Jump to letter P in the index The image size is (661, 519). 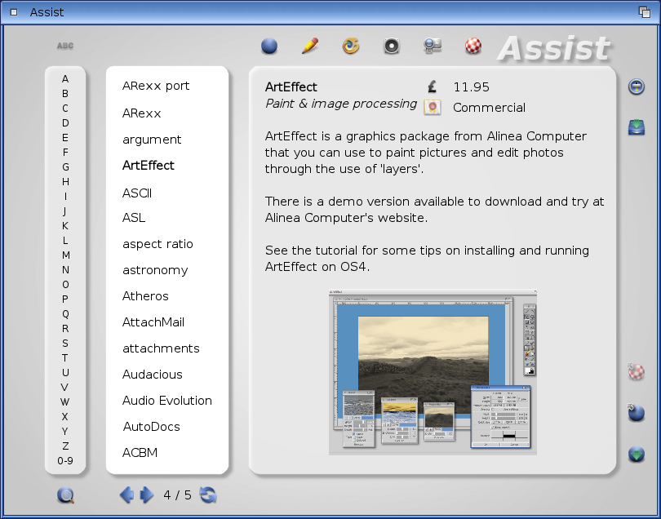[x=65, y=299]
